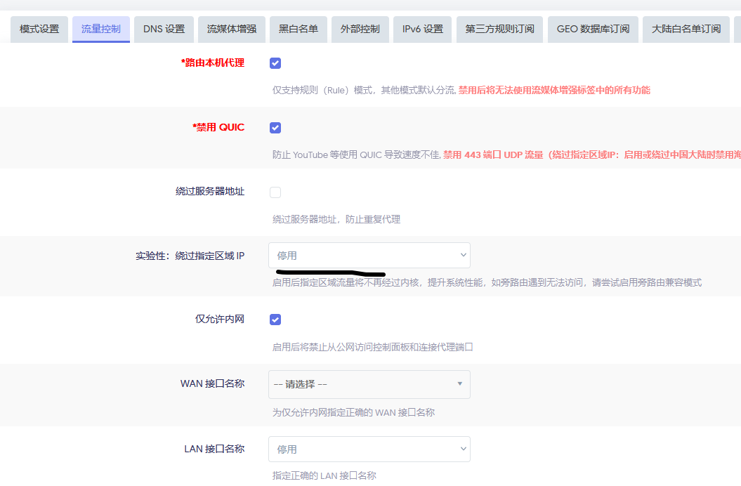Toggle the 禁用 QUIC checkbox

pyautogui.click(x=275, y=128)
